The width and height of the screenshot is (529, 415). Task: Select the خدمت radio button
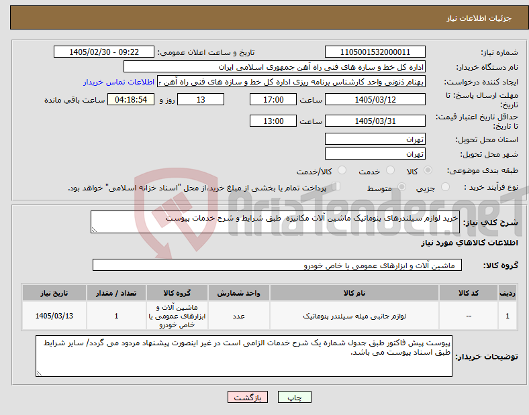tap(390, 170)
